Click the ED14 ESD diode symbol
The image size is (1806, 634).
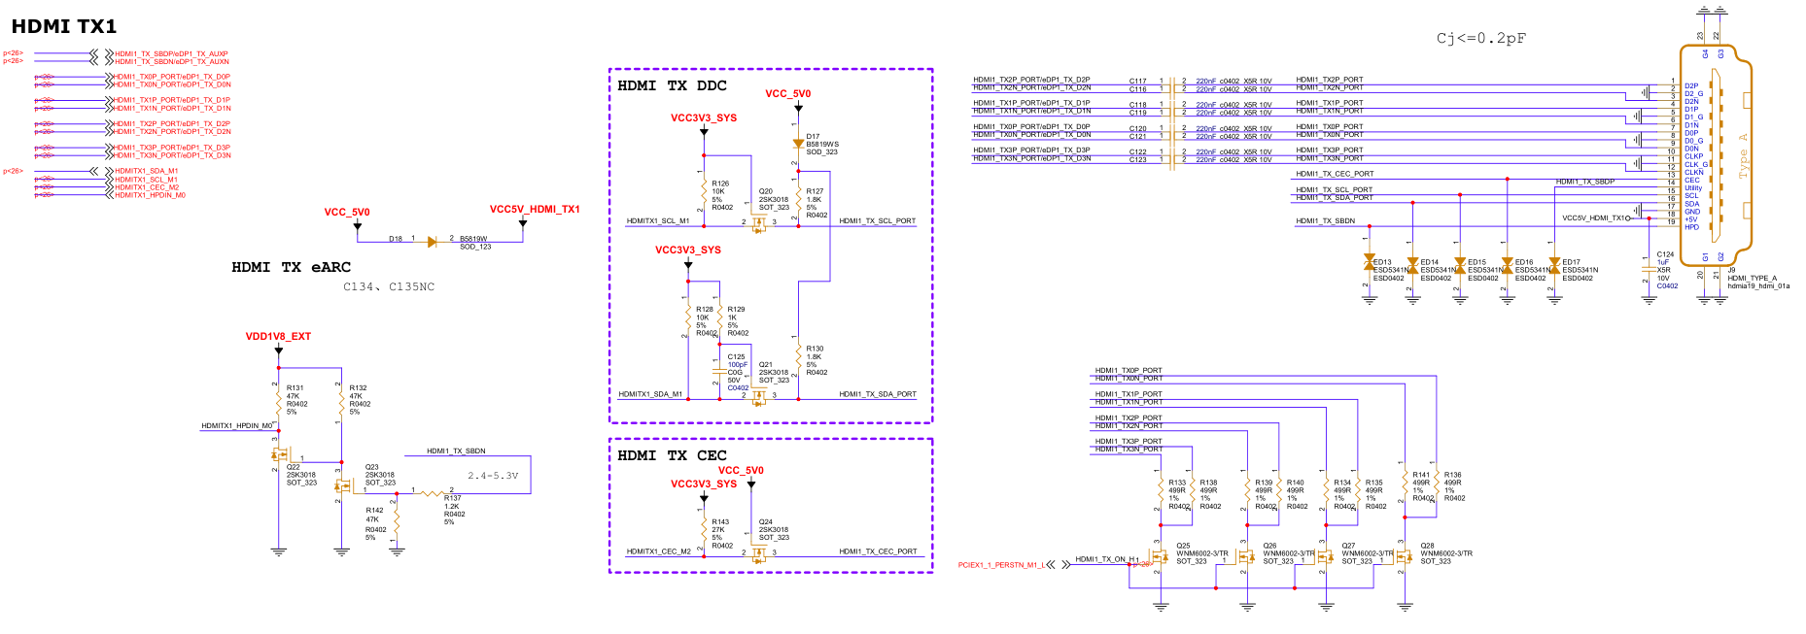tap(1412, 263)
